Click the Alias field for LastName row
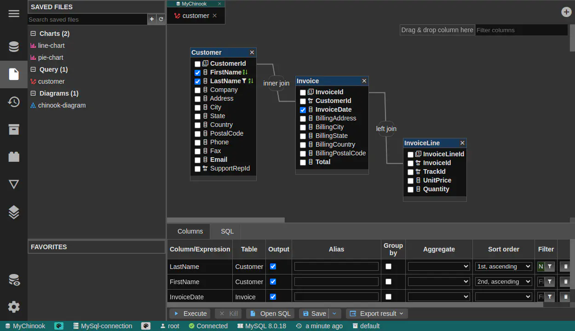 pos(336,267)
